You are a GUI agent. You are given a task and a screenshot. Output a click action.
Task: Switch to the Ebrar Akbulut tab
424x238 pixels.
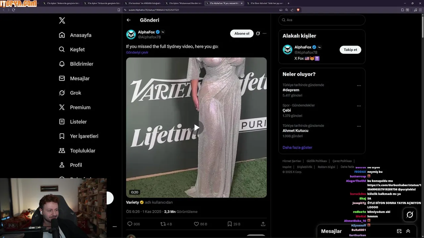click(265, 3)
